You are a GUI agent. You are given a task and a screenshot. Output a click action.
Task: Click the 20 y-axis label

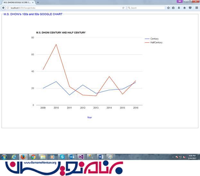coord(33,88)
